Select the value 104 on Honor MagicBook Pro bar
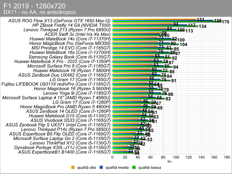 pyautogui.click(x=183, y=44)
